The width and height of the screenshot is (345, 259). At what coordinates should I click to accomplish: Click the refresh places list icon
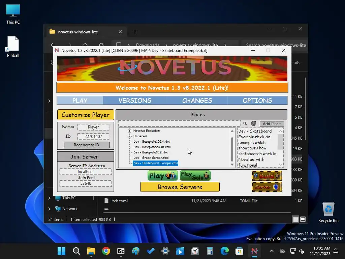pyautogui.click(x=253, y=123)
